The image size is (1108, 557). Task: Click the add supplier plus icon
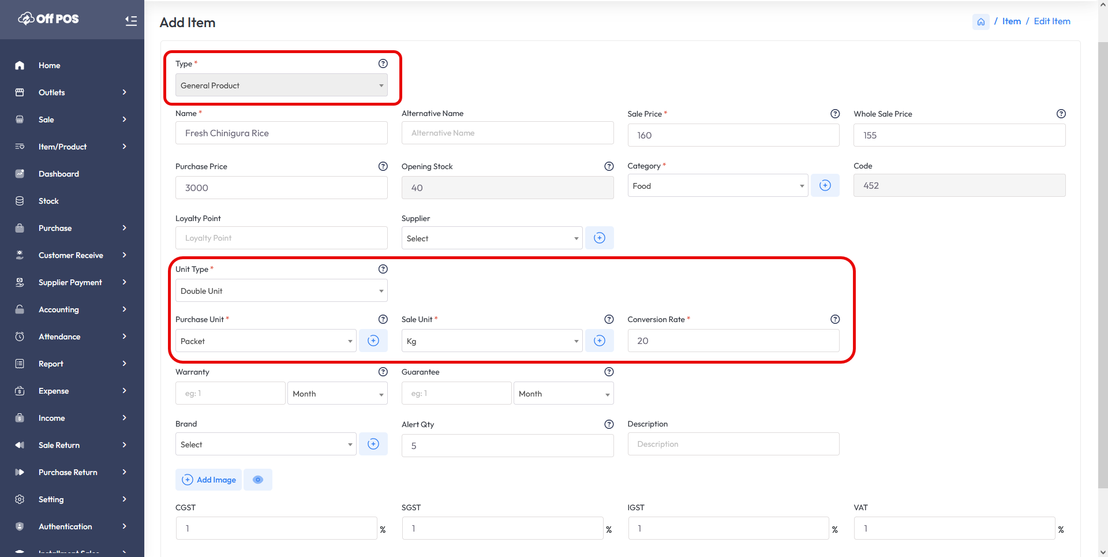[599, 238]
